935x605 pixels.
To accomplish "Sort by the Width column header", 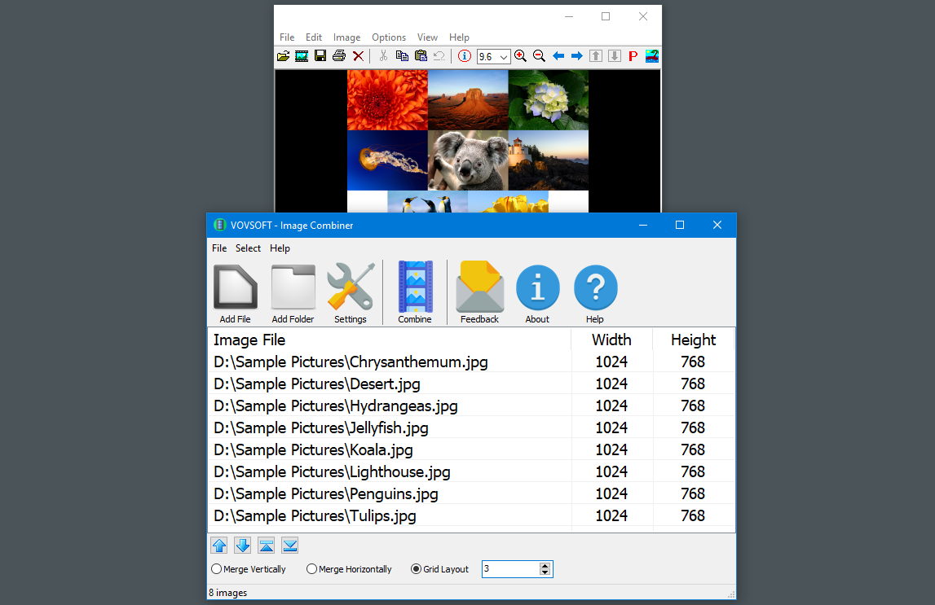I will (612, 340).
